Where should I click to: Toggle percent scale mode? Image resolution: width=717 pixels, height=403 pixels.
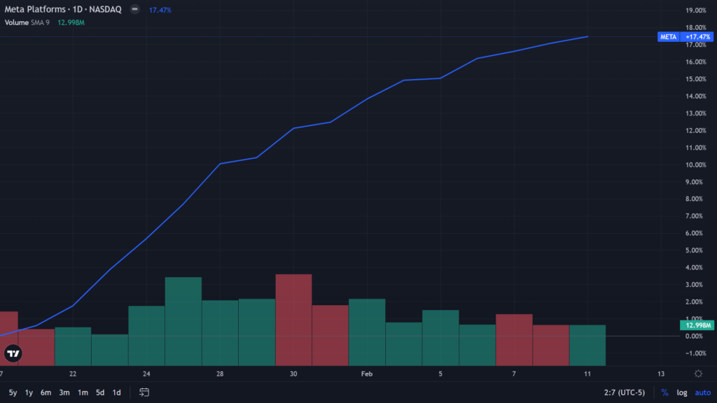pos(664,393)
